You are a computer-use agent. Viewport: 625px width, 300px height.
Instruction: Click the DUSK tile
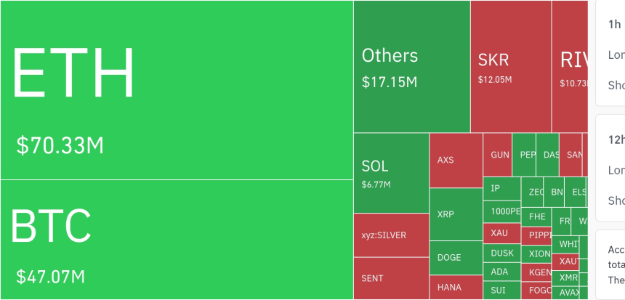coord(501,253)
